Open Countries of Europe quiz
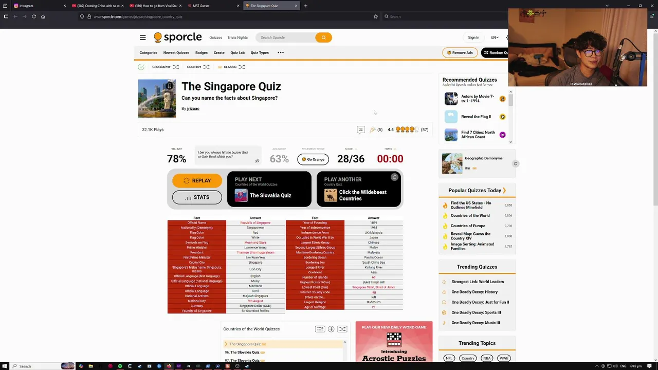Image resolution: width=658 pixels, height=370 pixels. coord(468,226)
